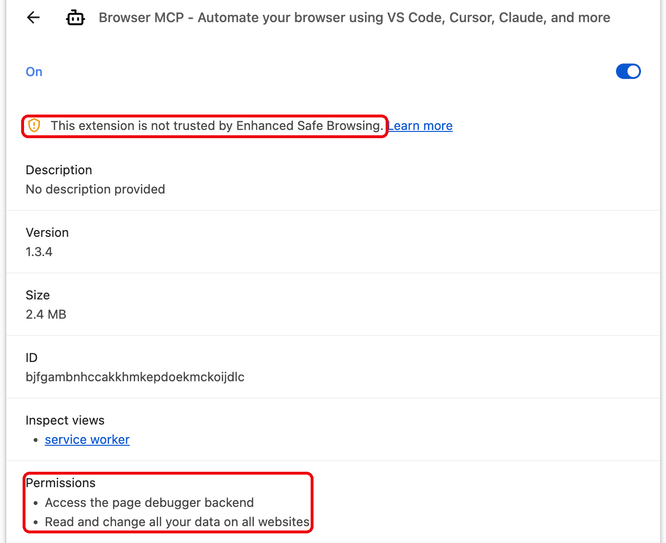This screenshot has height=543, width=666.
Task: Click the extension title Browser MCP text
Action: (x=354, y=18)
